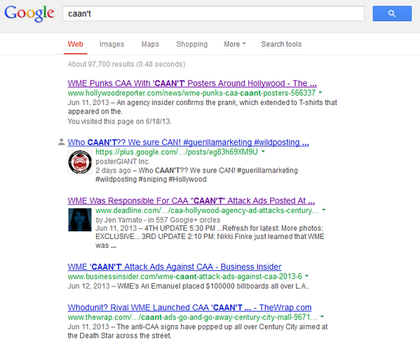The image size is (420, 344).
Task: Click the thewrap.com green URL
Action: click(192, 317)
